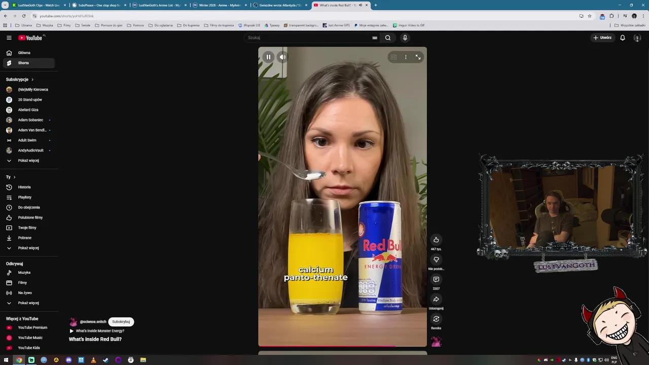The image size is (649, 365).
Task: Open the Wszystkie zakładki folder
Action: click(x=630, y=25)
